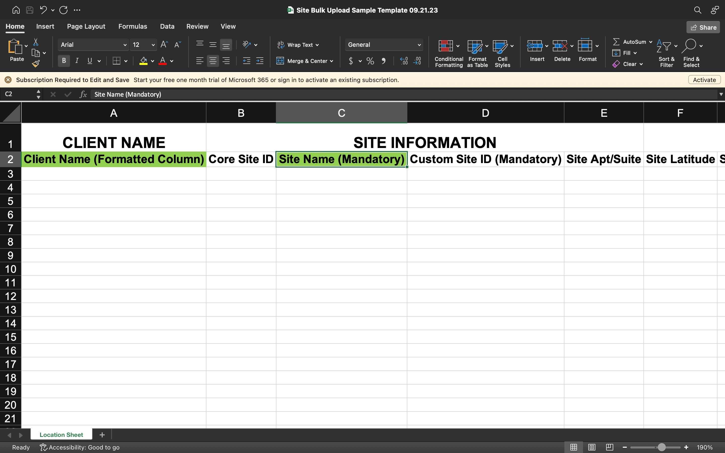Image resolution: width=725 pixels, height=453 pixels.
Task: Click the Increase Font Size icon
Action: tap(164, 45)
